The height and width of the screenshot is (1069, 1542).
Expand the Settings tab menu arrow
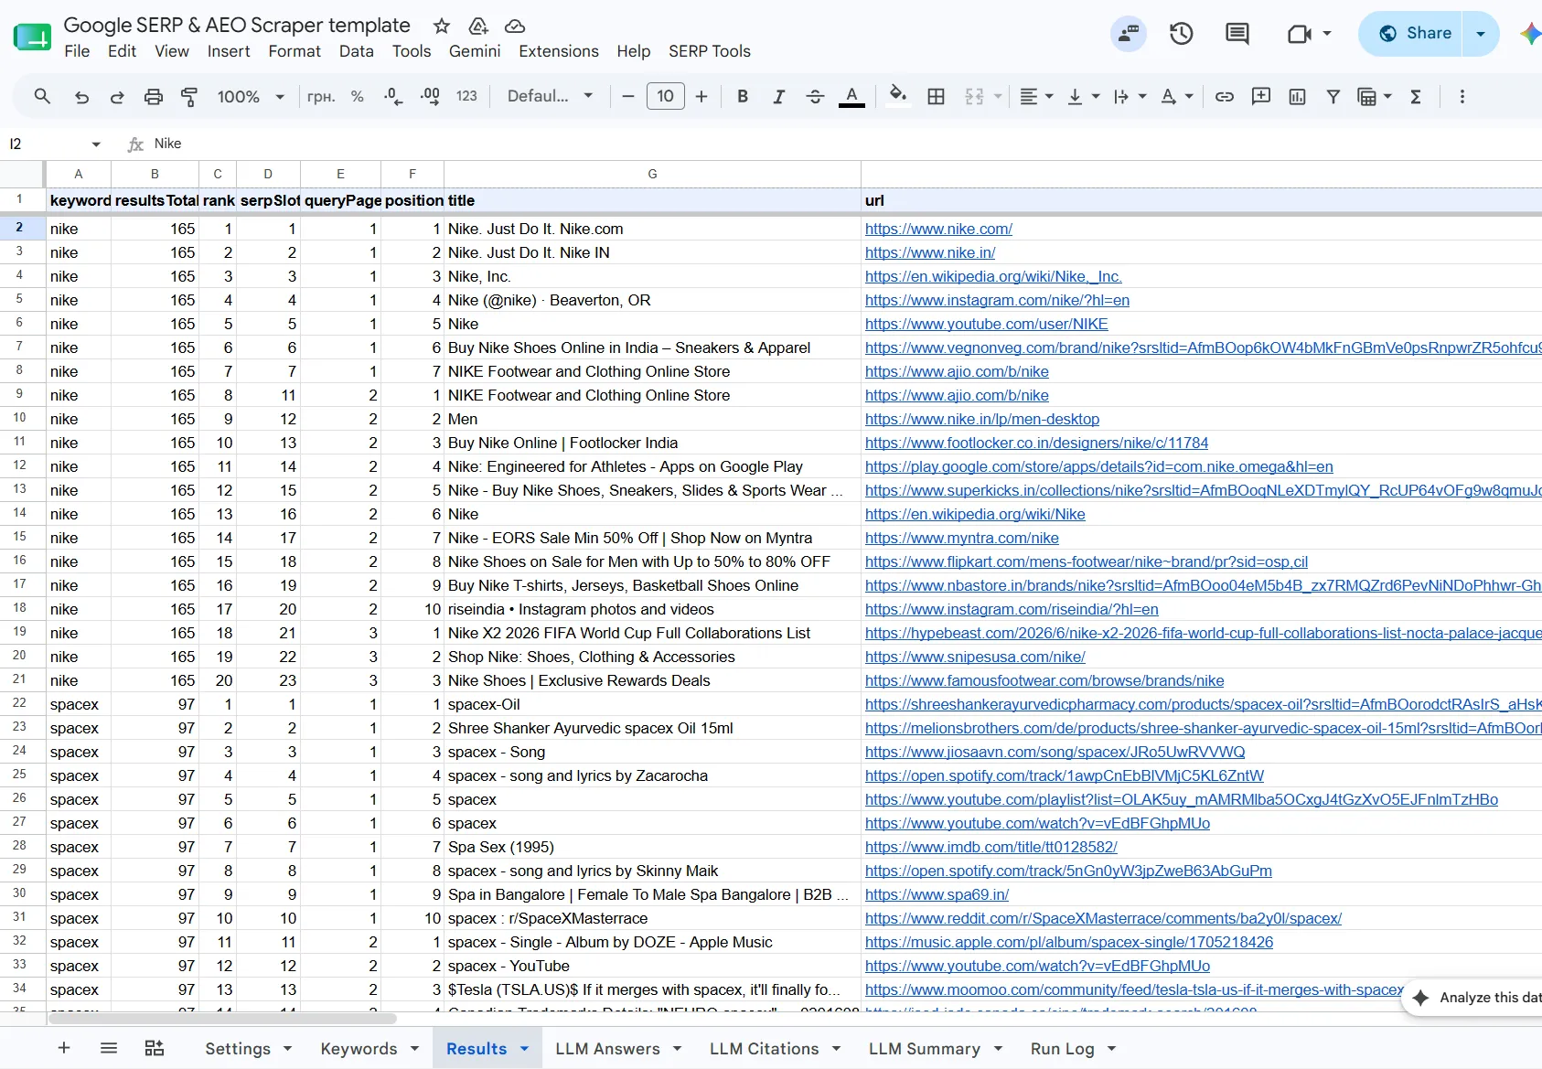(x=287, y=1048)
